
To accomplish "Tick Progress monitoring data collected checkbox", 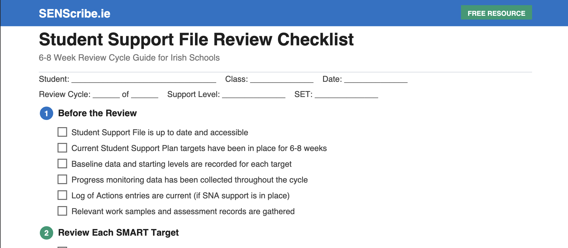I will point(62,179).
